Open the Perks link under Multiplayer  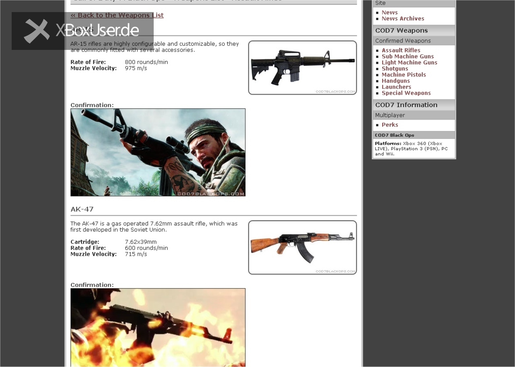[390, 125]
